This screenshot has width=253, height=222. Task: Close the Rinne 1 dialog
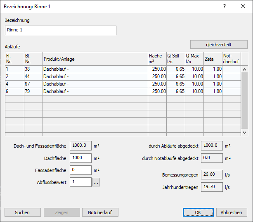pyautogui.click(x=243, y=6)
